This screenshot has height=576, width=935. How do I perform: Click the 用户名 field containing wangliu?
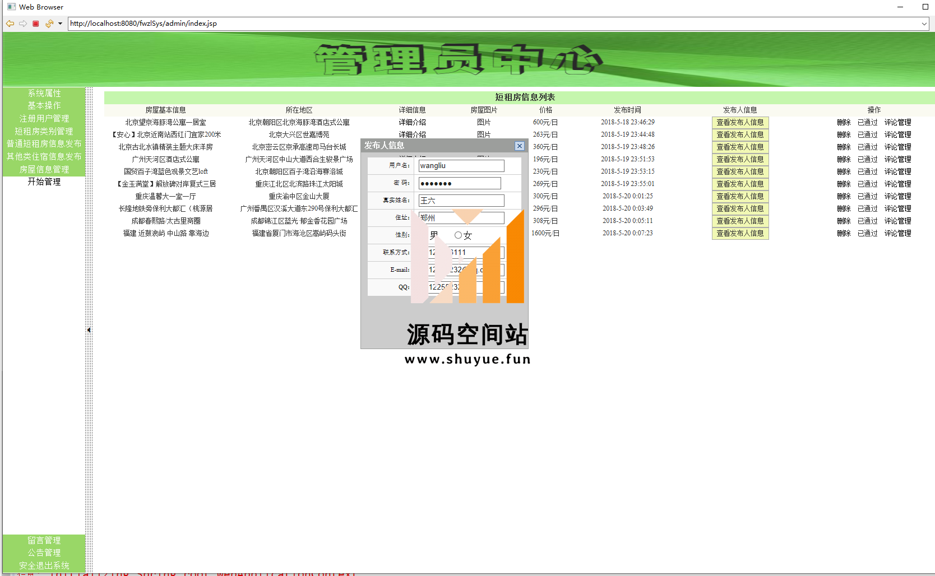(461, 166)
